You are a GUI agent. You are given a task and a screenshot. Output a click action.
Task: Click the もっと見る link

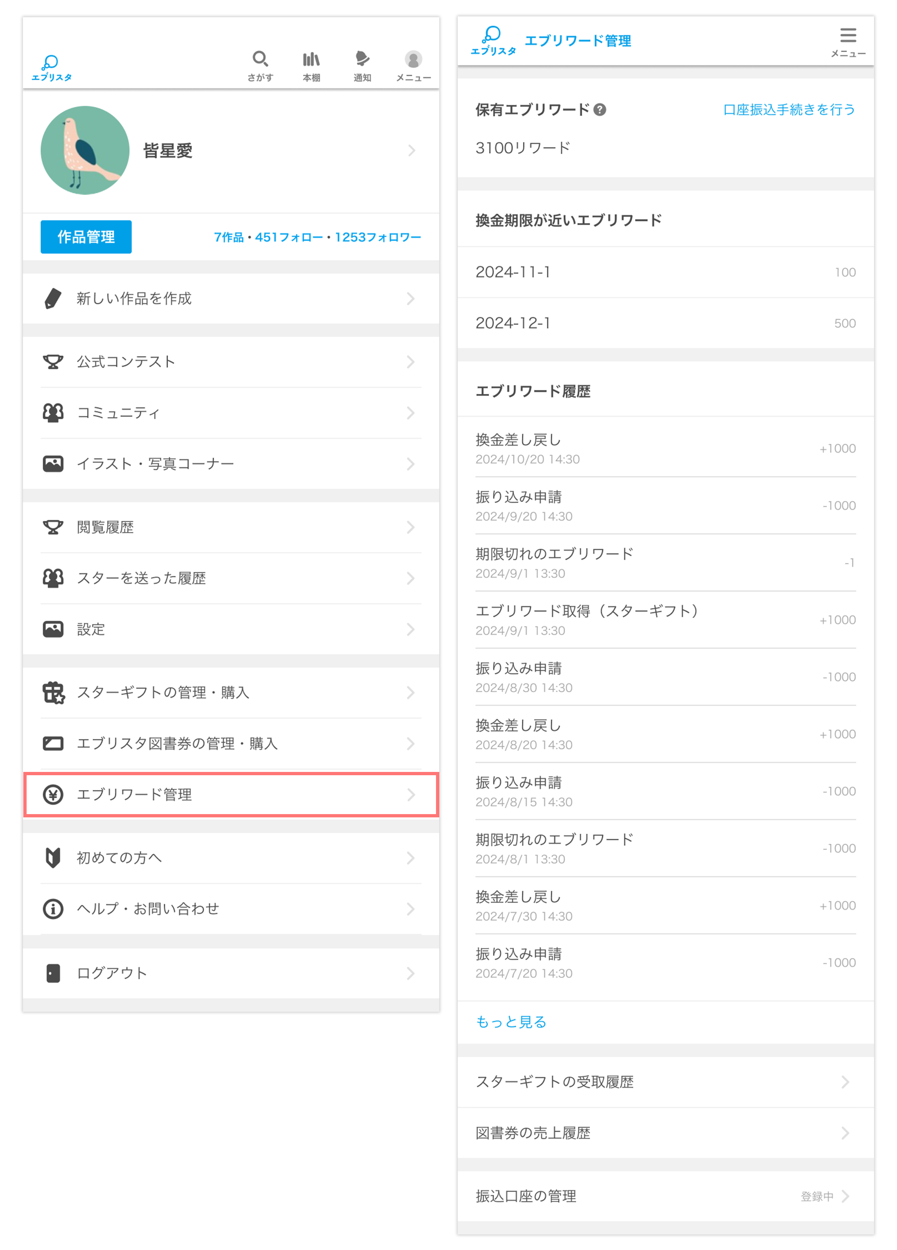point(510,1021)
